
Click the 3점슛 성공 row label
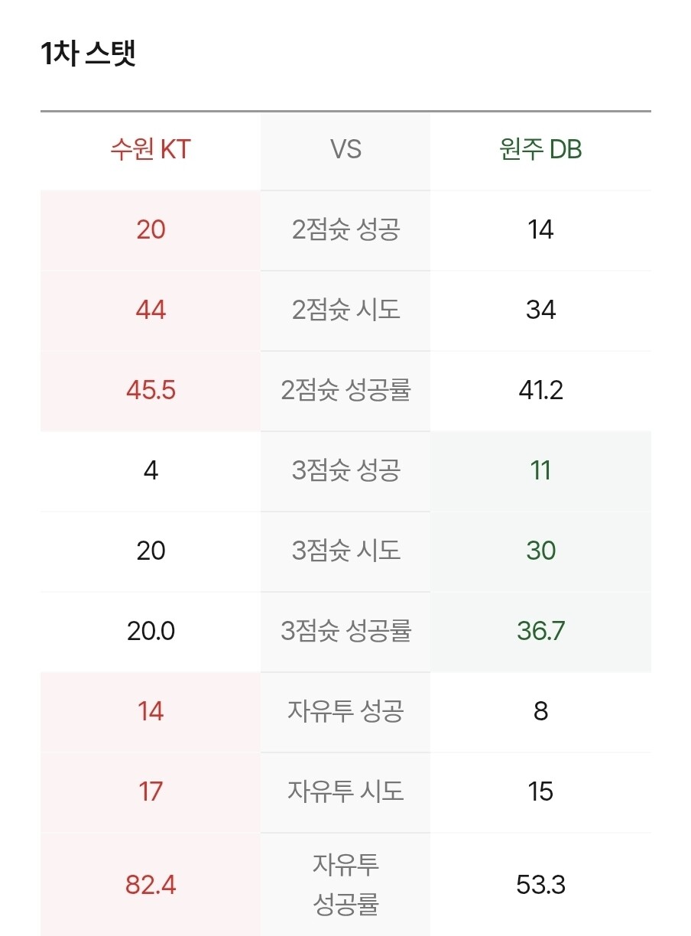coord(345,470)
